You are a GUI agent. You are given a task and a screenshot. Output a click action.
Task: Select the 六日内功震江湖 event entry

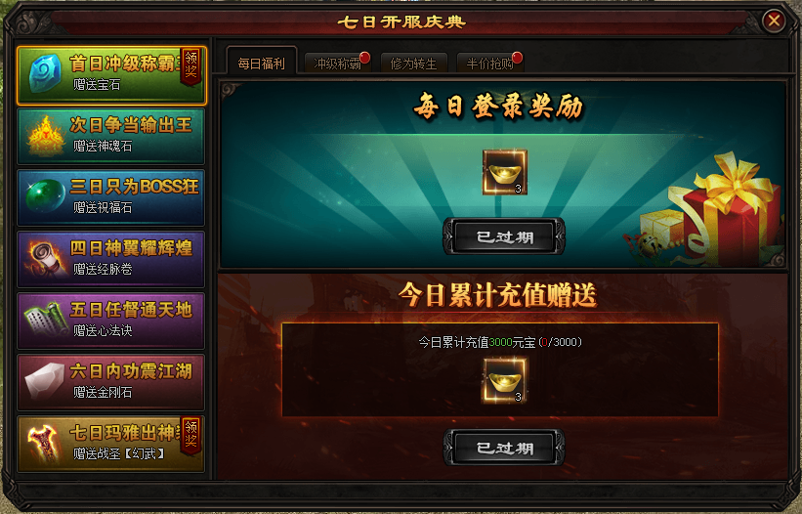[111, 382]
